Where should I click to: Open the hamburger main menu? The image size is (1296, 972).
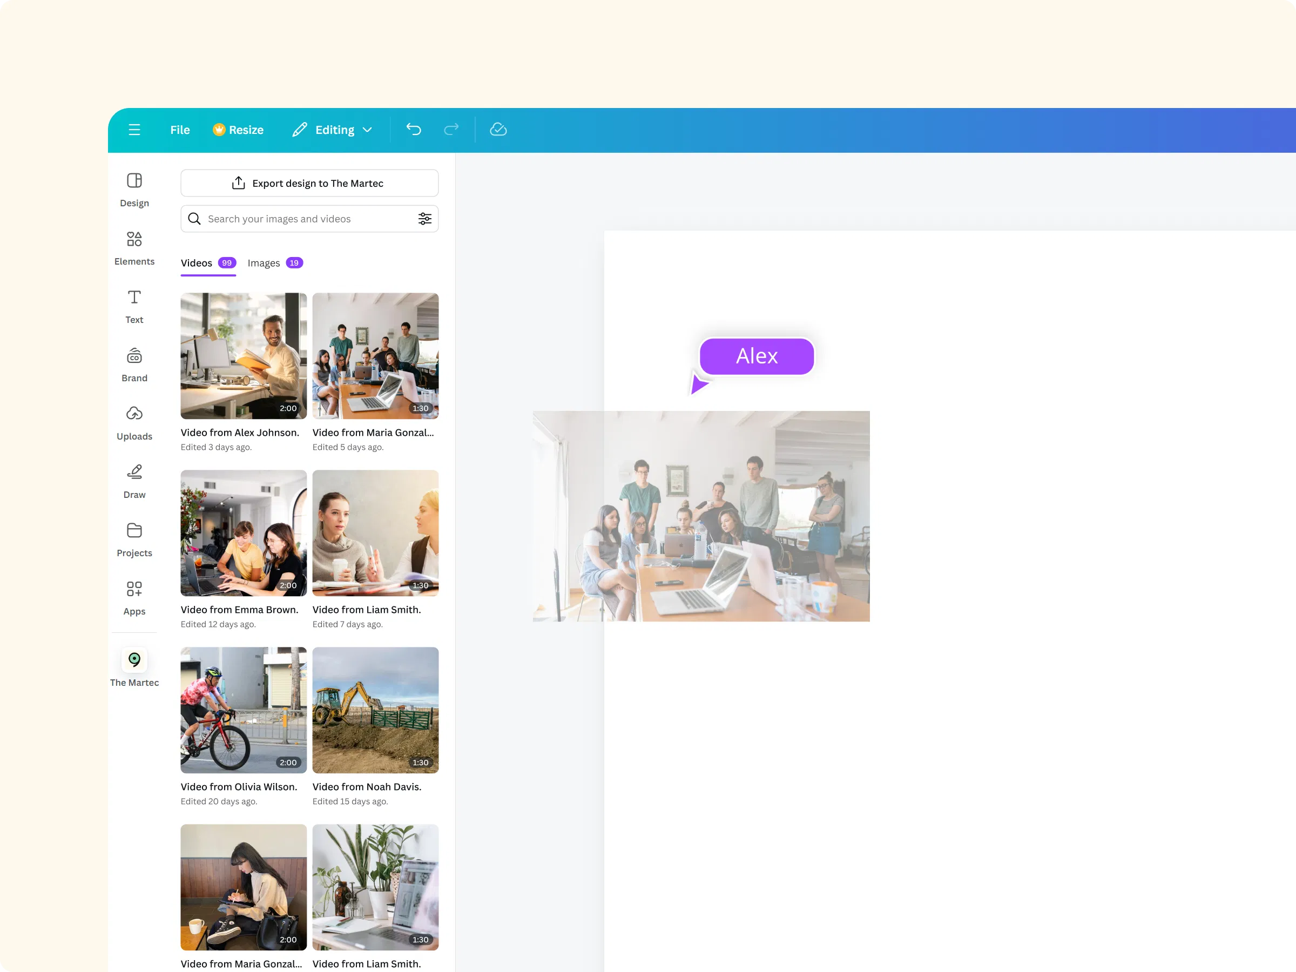(x=134, y=130)
